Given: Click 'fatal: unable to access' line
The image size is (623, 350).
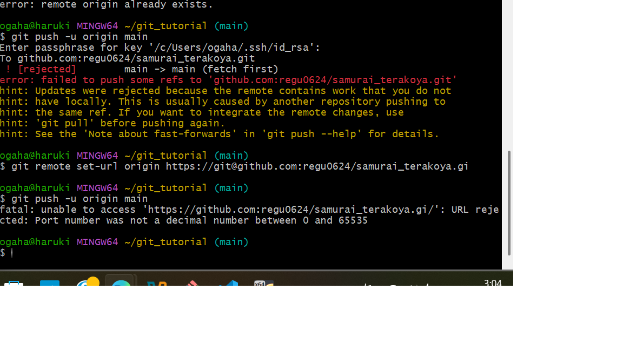Looking at the screenshot, I should 249,210.
